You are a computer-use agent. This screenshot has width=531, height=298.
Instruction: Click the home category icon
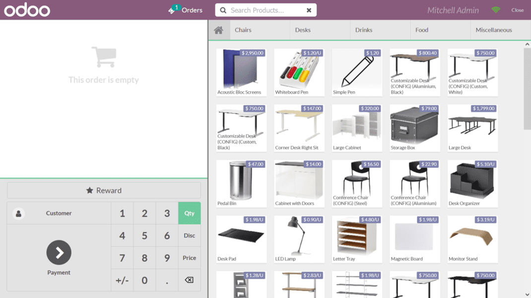click(218, 30)
